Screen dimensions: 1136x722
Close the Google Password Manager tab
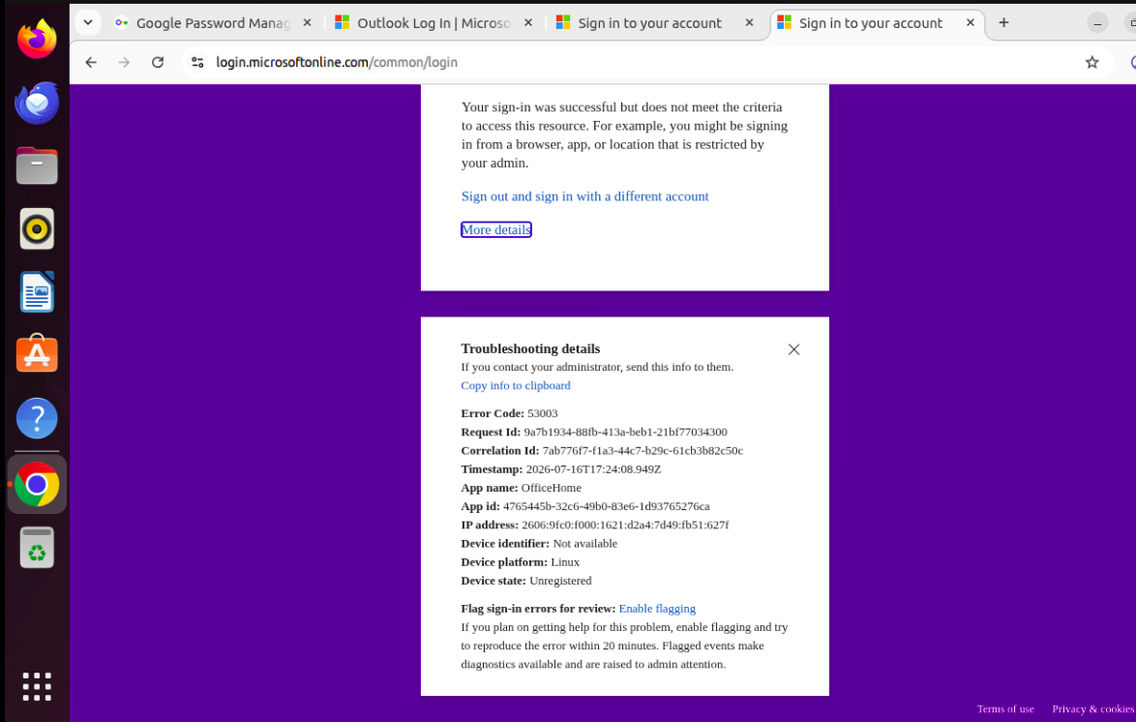(x=307, y=22)
